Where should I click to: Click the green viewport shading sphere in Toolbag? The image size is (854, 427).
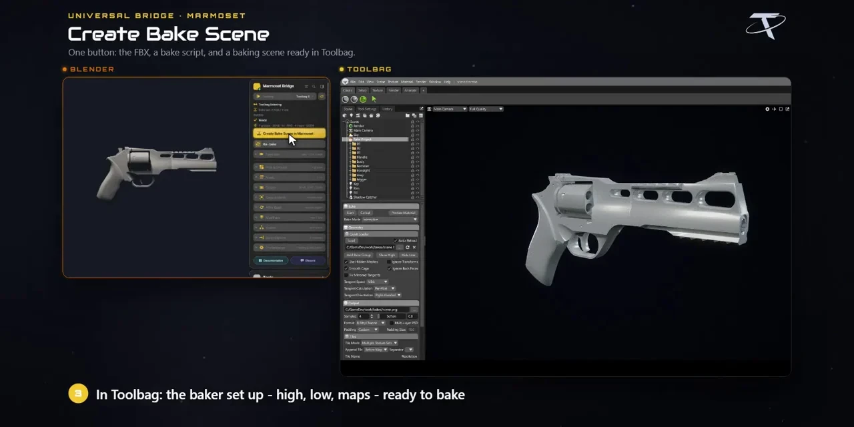[363, 99]
